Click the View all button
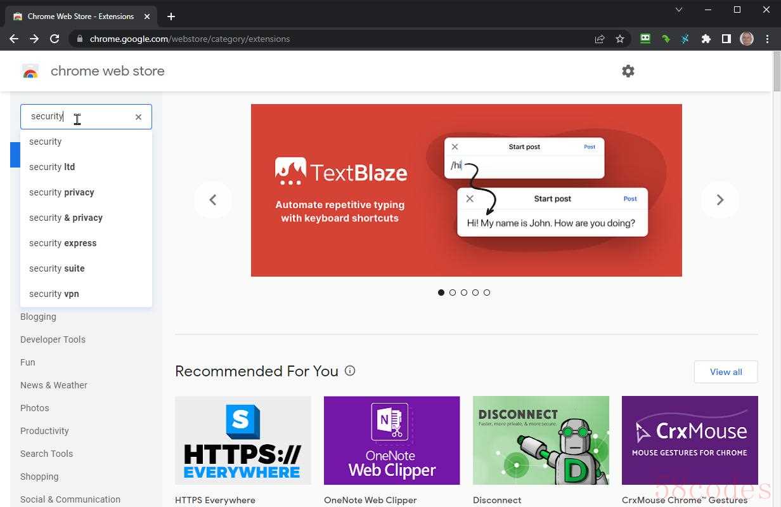Viewport: 781px width, 507px height. (x=726, y=372)
